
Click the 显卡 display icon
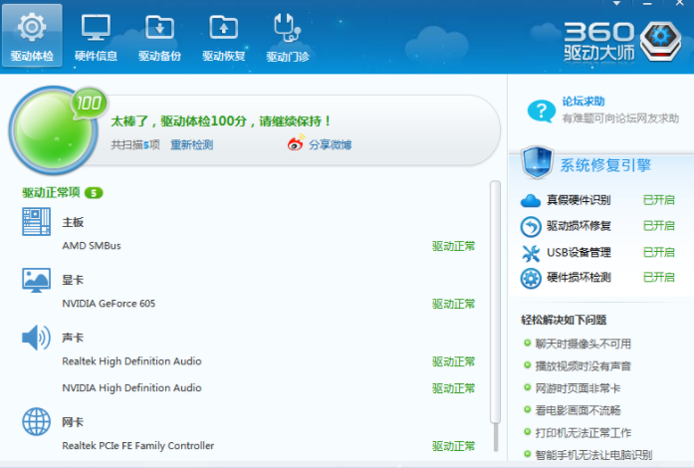[36, 280]
